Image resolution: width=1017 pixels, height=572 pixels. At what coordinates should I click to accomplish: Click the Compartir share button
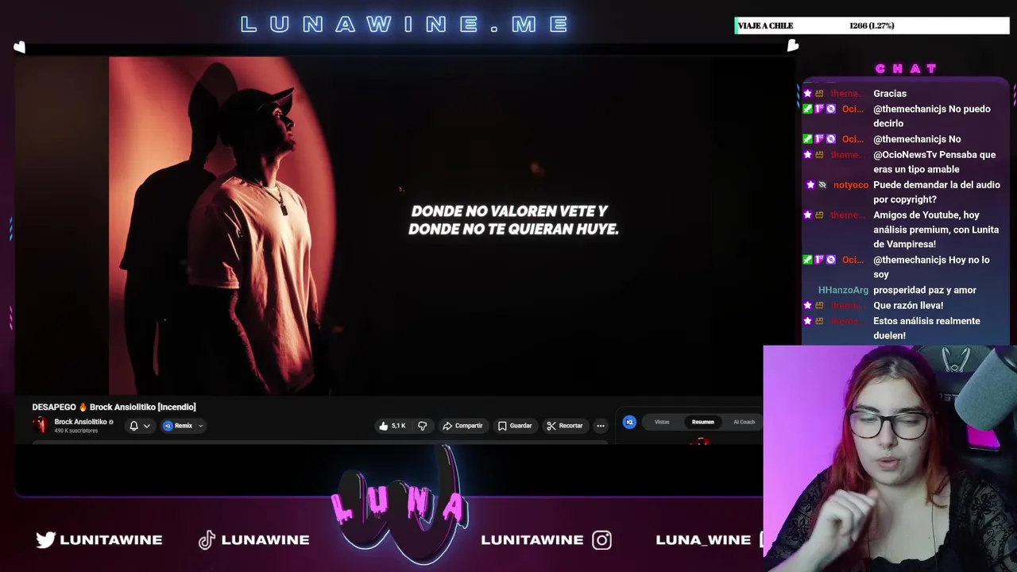click(462, 426)
